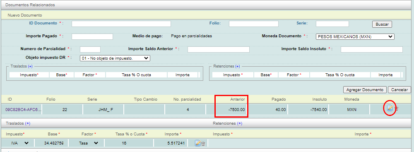Select the Numero de Parcialidad field
414x152 pixels.
[90, 49]
